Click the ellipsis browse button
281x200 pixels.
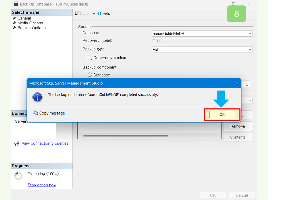point(247,84)
